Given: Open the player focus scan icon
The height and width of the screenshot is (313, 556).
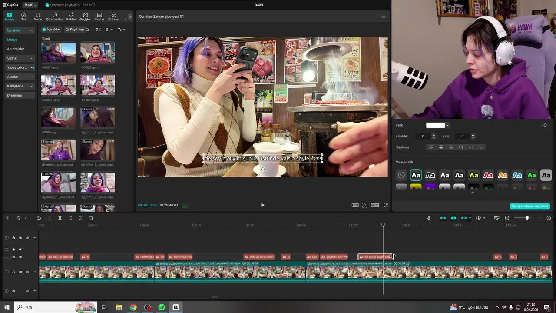Looking at the screenshot, I should coord(365,205).
